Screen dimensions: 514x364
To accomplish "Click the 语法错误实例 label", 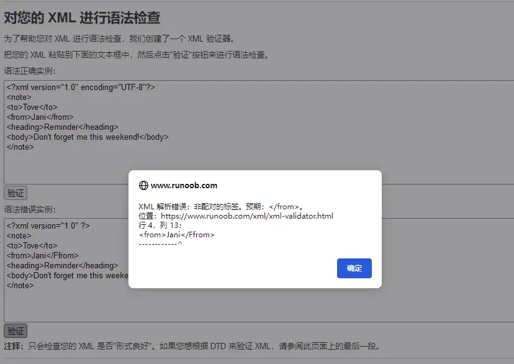I will click(x=30, y=209).
